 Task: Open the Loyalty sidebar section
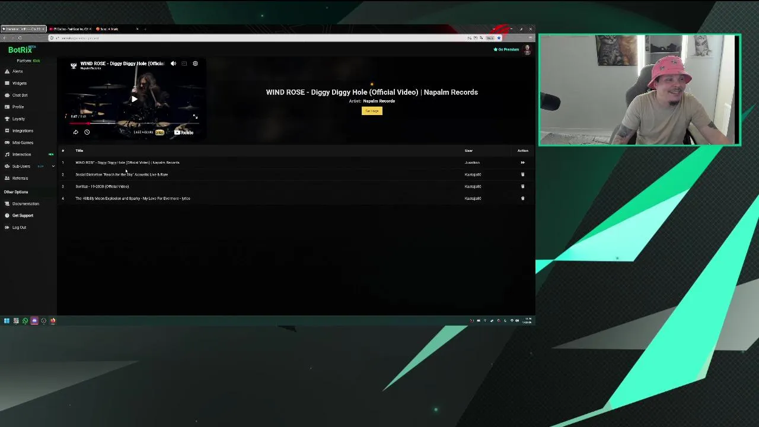pos(18,119)
